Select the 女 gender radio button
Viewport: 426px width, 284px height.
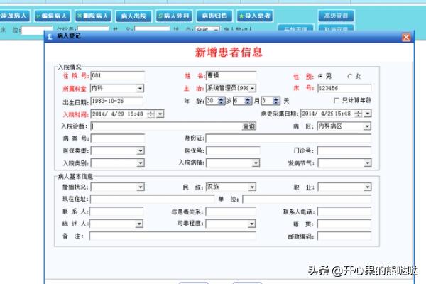pyautogui.click(x=349, y=76)
